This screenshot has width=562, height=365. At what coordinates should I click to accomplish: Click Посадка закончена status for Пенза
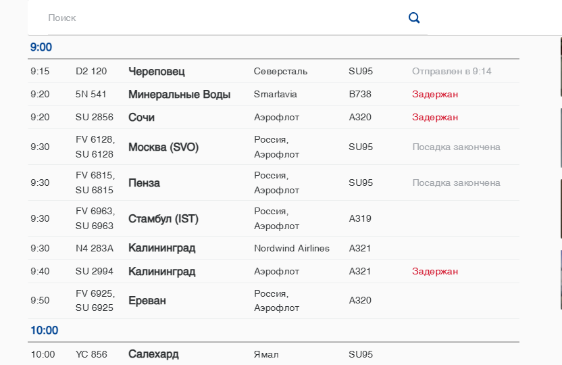(456, 183)
